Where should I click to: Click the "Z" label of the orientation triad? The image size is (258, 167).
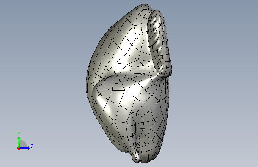pyautogui.click(x=32, y=146)
